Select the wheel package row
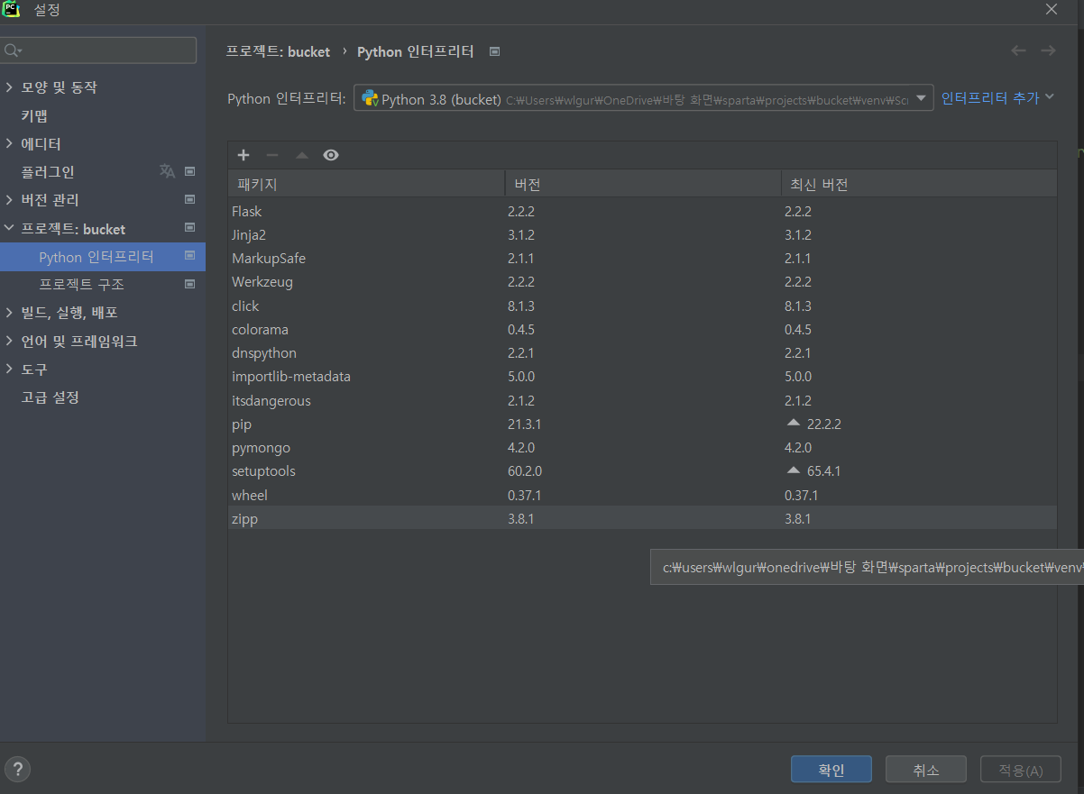This screenshot has width=1084, height=794. [x=642, y=495]
